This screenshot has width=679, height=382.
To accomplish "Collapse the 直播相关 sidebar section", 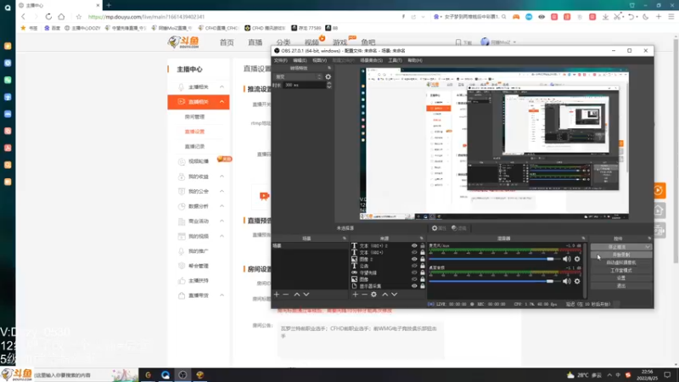I will 222,102.
